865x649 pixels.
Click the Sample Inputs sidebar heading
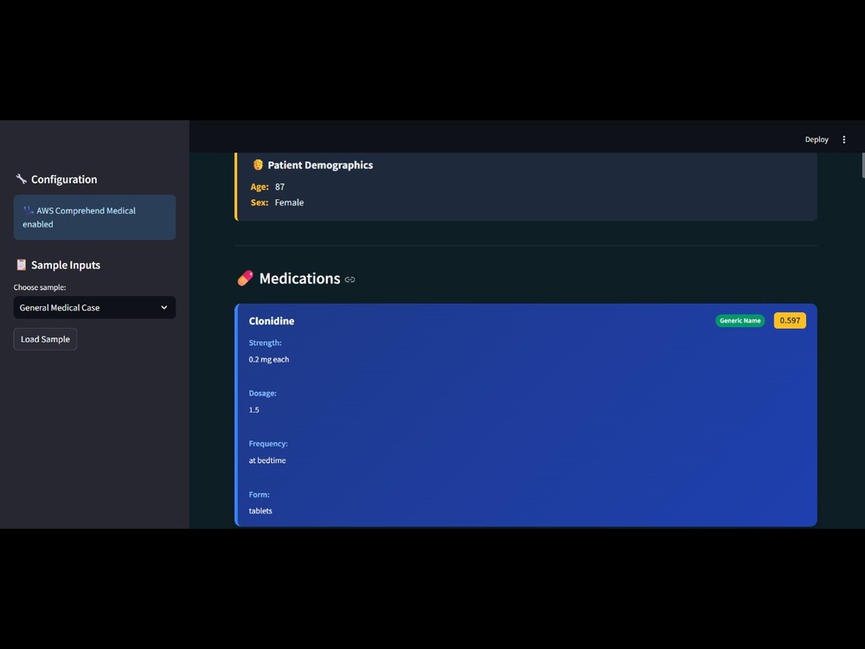[66, 265]
